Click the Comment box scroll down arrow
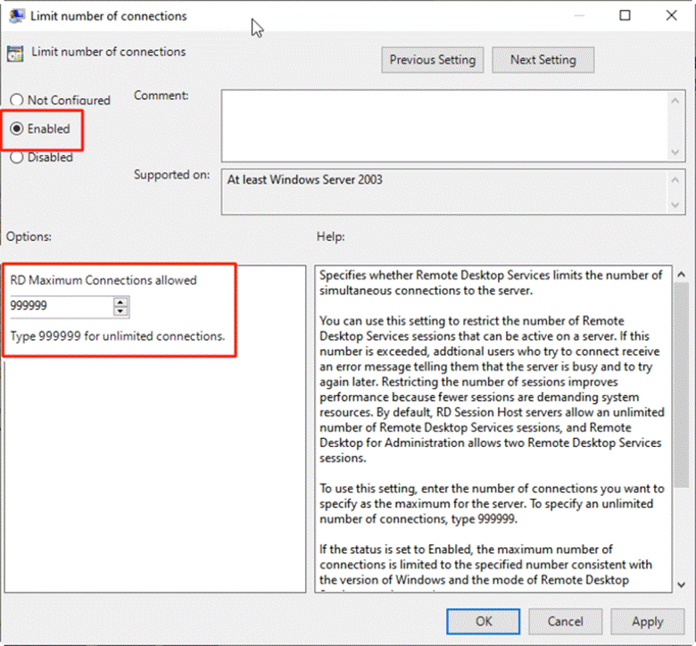Screen dimensions: 696x646 coord(675,153)
